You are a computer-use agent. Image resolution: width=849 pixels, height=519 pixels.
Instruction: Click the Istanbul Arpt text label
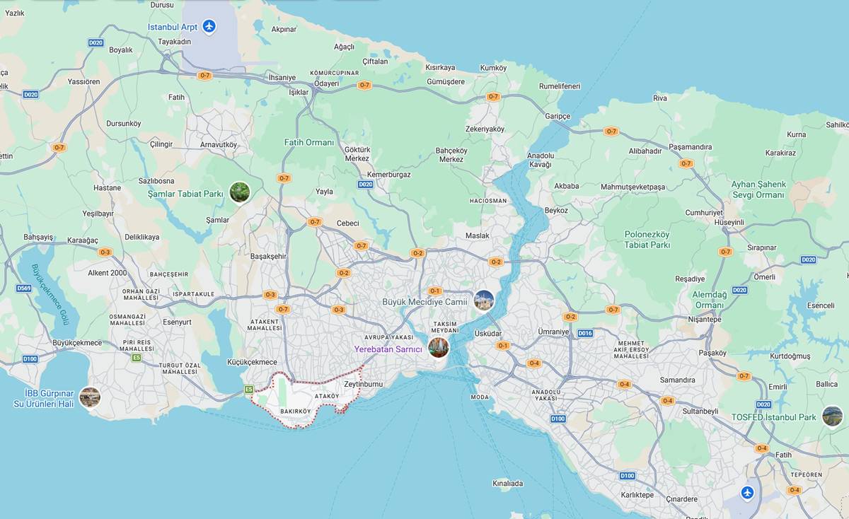(x=173, y=27)
